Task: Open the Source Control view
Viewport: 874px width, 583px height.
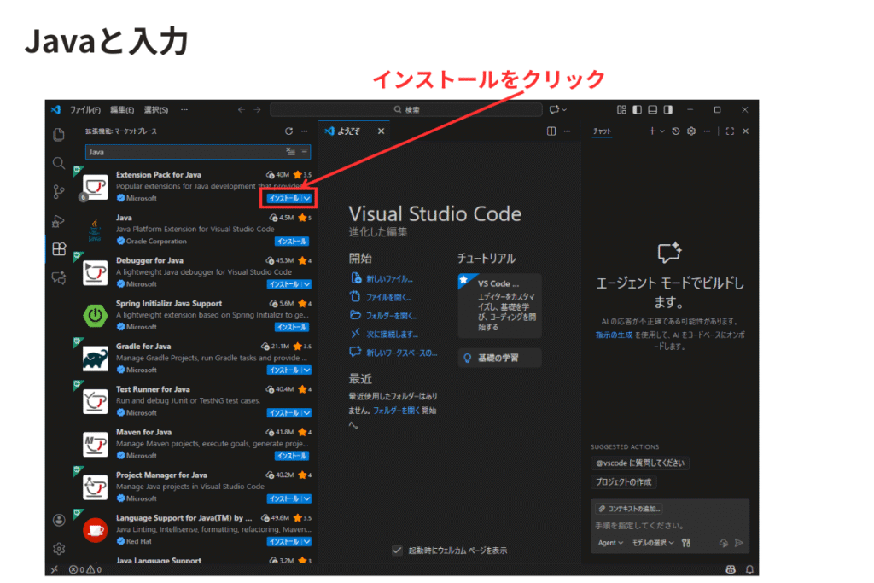Action: (x=59, y=191)
